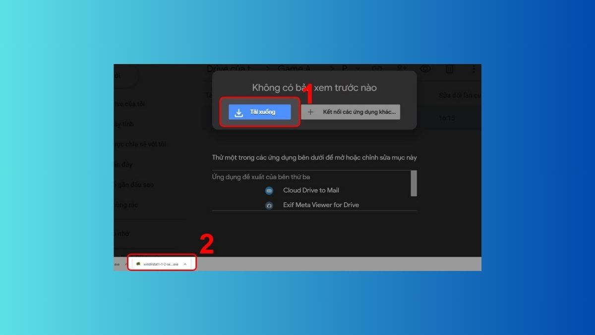The image size is (595, 335).
Task: Open Thùng rác in the sidebar
Action: click(126, 205)
